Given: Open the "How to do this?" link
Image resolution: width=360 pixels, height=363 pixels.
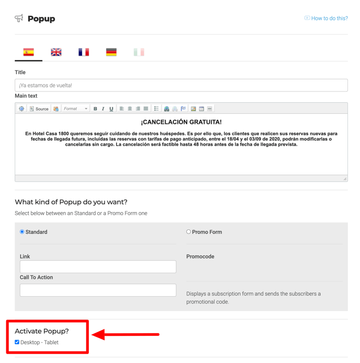Looking at the screenshot, I should pyautogui.click(x=329, y=18).
